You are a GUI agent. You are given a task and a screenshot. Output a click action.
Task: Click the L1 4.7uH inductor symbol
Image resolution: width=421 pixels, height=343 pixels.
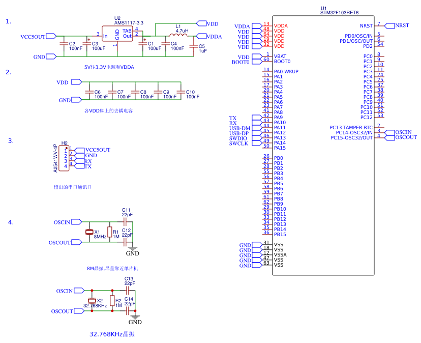[x=178, y=35]
